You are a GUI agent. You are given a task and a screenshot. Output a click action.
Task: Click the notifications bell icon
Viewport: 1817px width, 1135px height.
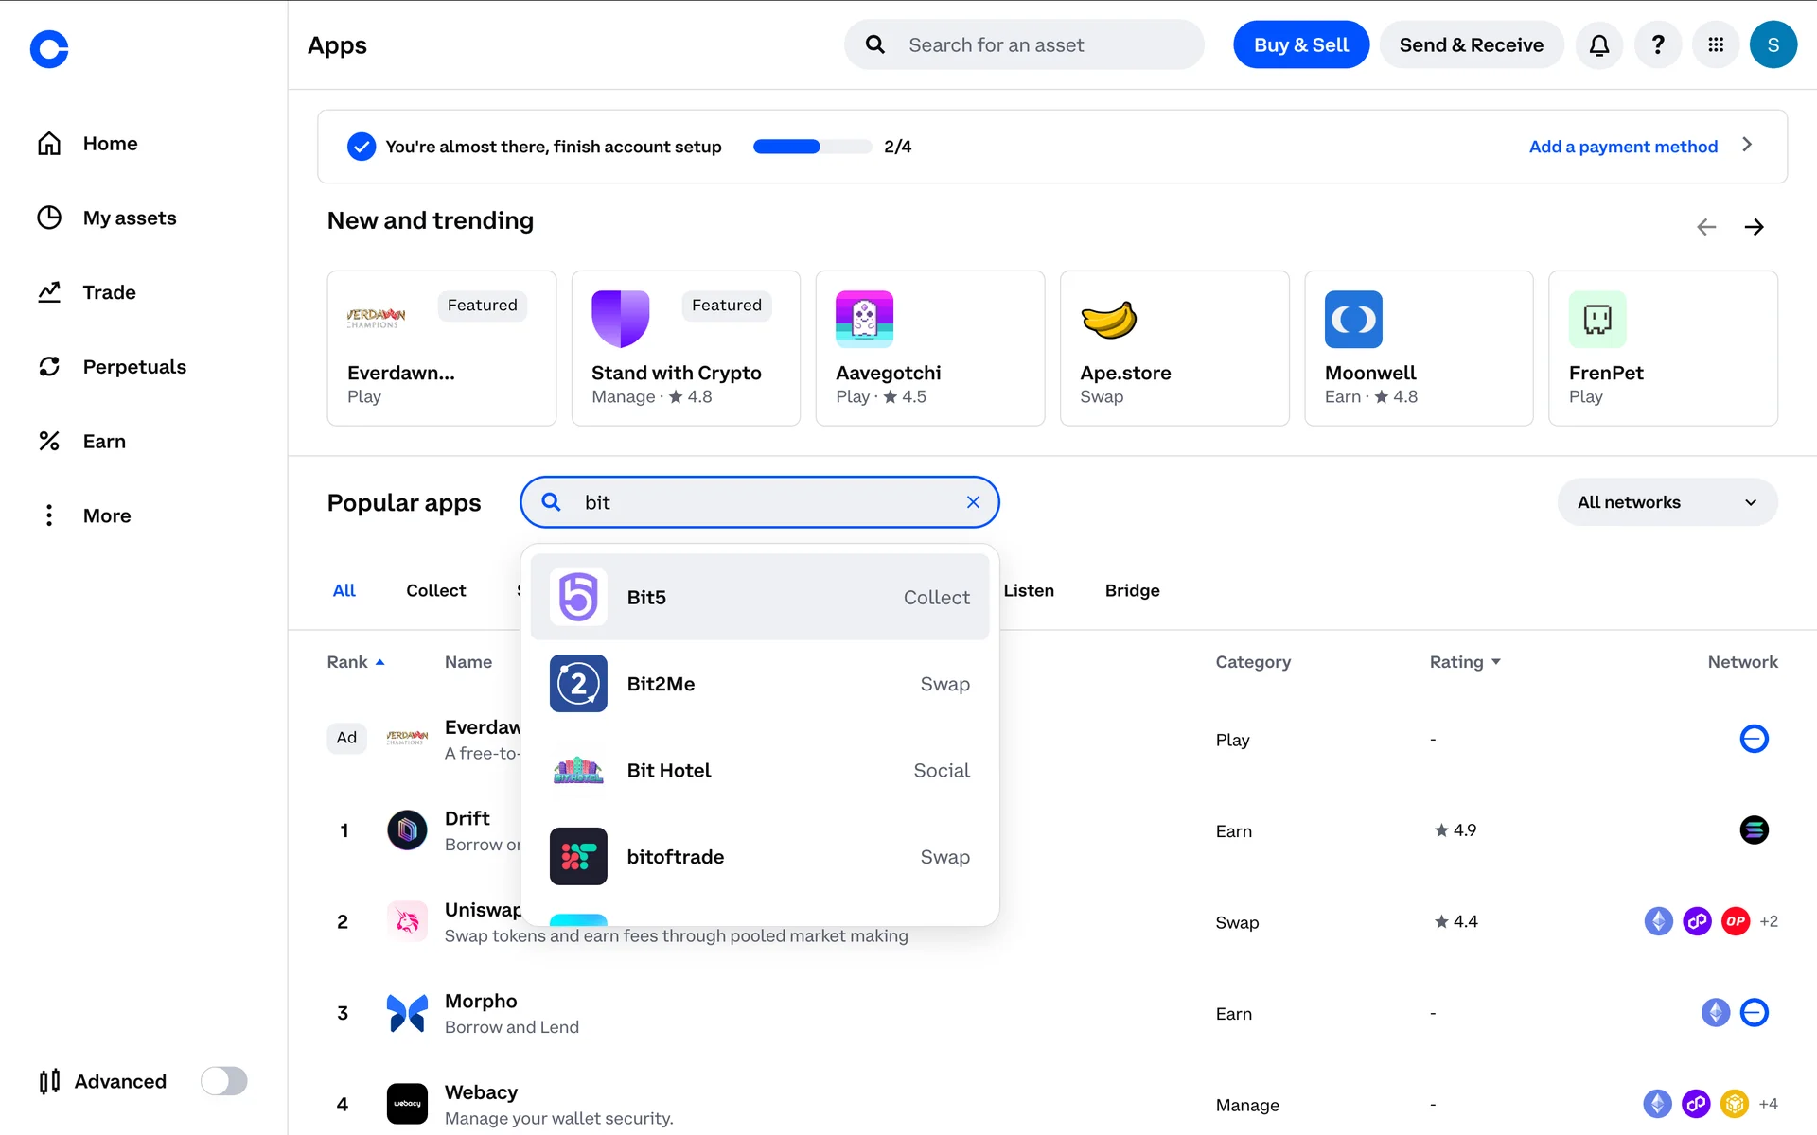pos(1598,44)
